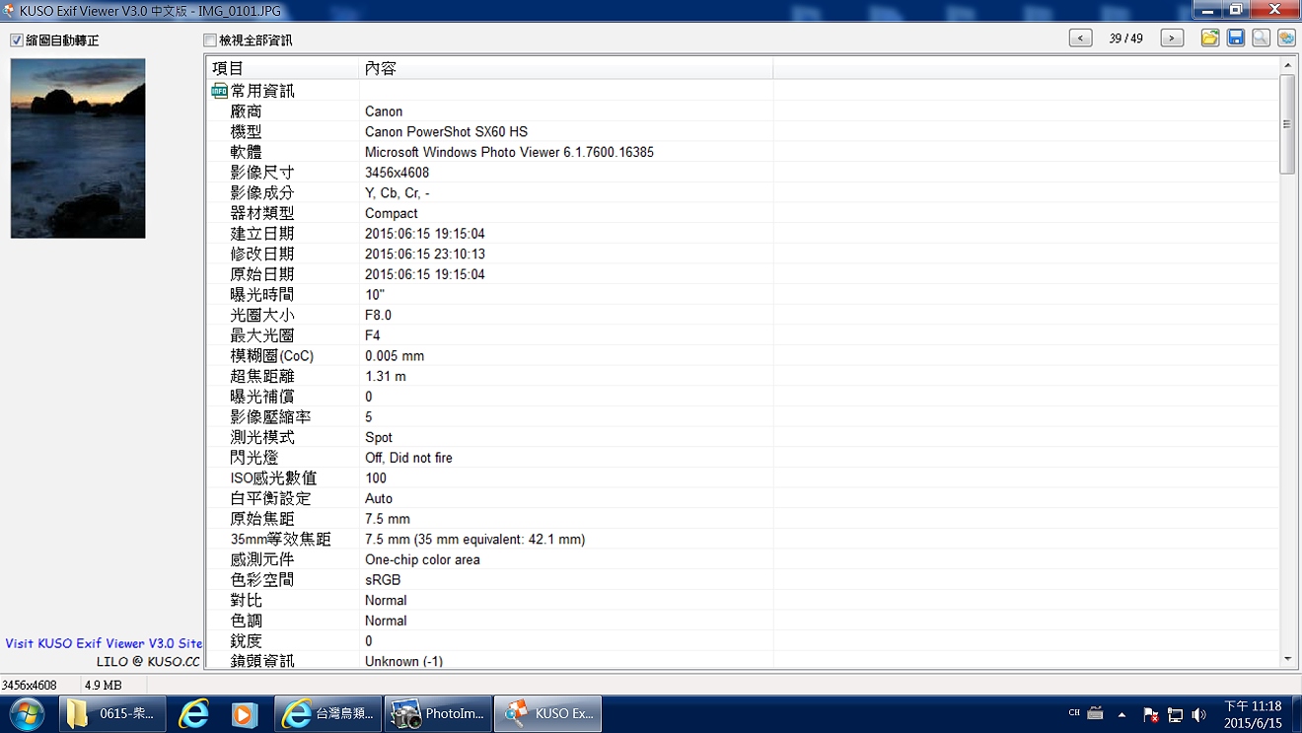Image resolution: width=1302 pixels, height=733 pixels.
Task: Click the 項目 column header
Action: 282,68
